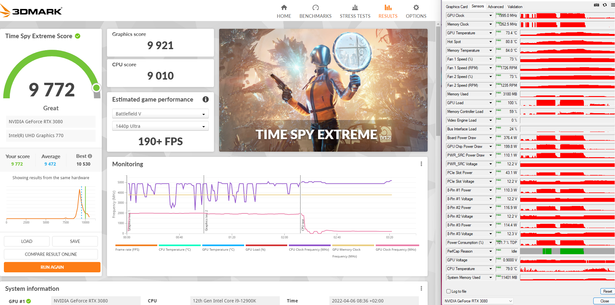This screenshot has height=305, width=615.
Task: Open the Memory Used sensor dropdown
Action: coord(491,94)
